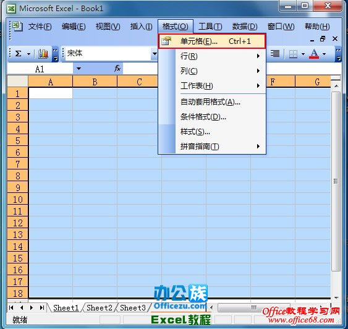Open the font name dropdown arrow

155,54
